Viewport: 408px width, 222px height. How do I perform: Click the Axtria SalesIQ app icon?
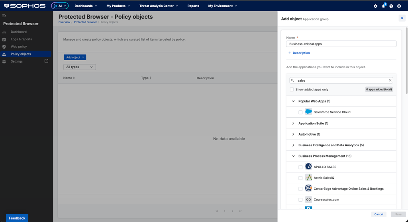pos(308,177)
